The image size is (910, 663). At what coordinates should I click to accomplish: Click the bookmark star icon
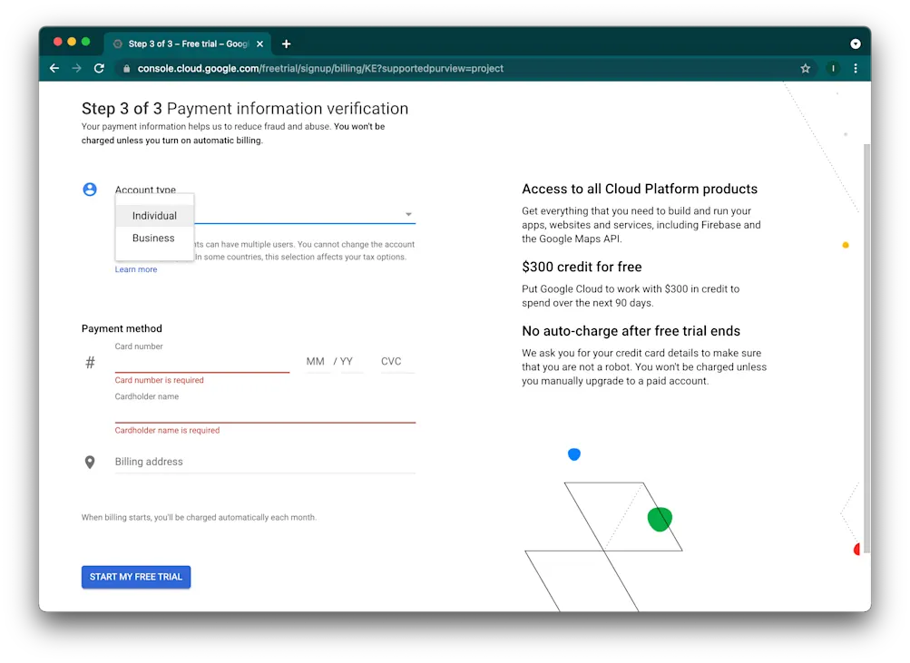tap(805, 68)
